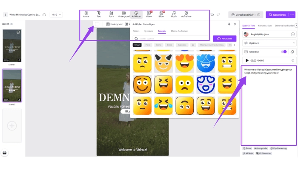The width and height of the screenshot is (298, 170).
Task: Open the Speech Text tab
Action: tap(248, 25)
